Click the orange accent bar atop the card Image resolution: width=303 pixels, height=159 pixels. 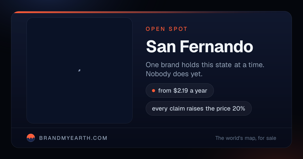tap(151, 12)
